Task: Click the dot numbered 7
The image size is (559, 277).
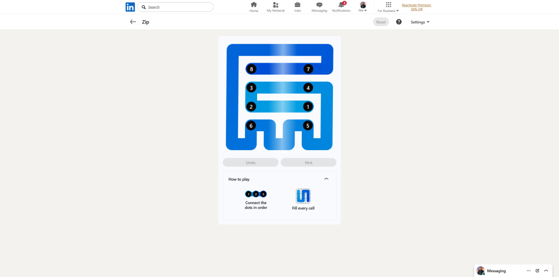Action: click(x=308, y=69)
